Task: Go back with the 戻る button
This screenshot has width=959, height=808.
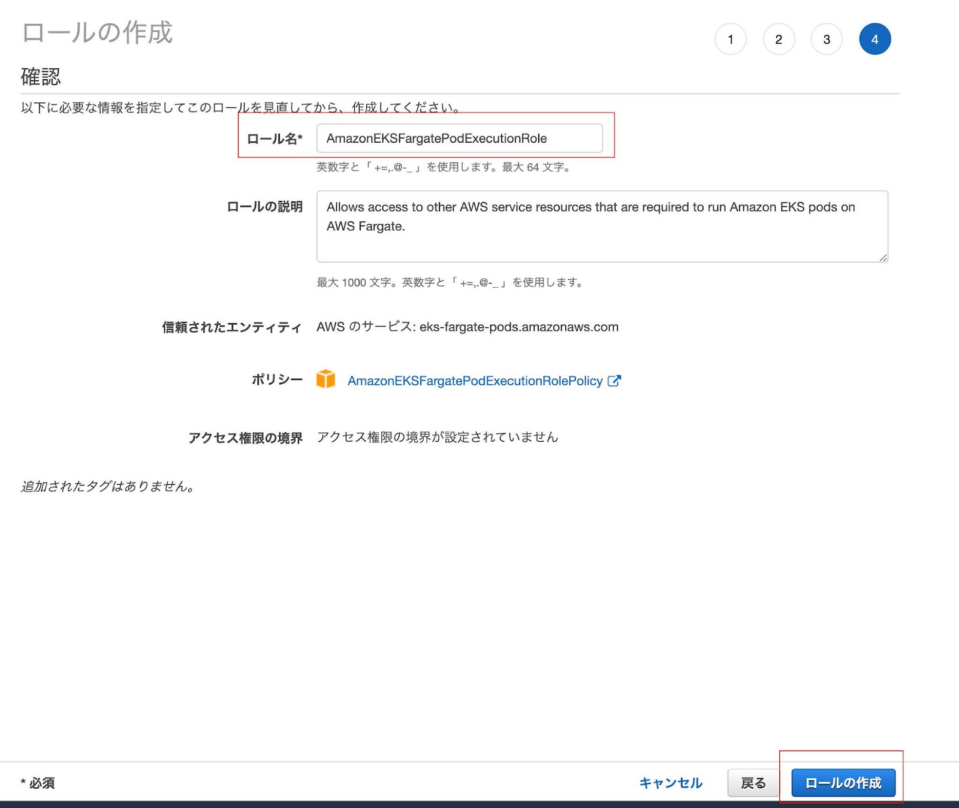Action: pos(753,783)
